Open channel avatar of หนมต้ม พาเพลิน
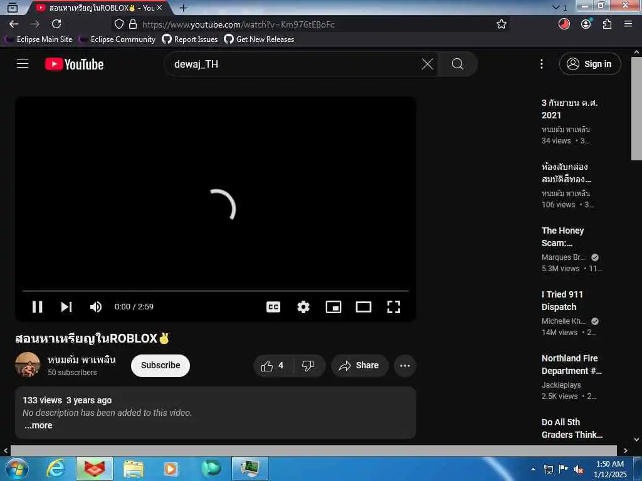The image size is (642, 481). pos(28,365)
